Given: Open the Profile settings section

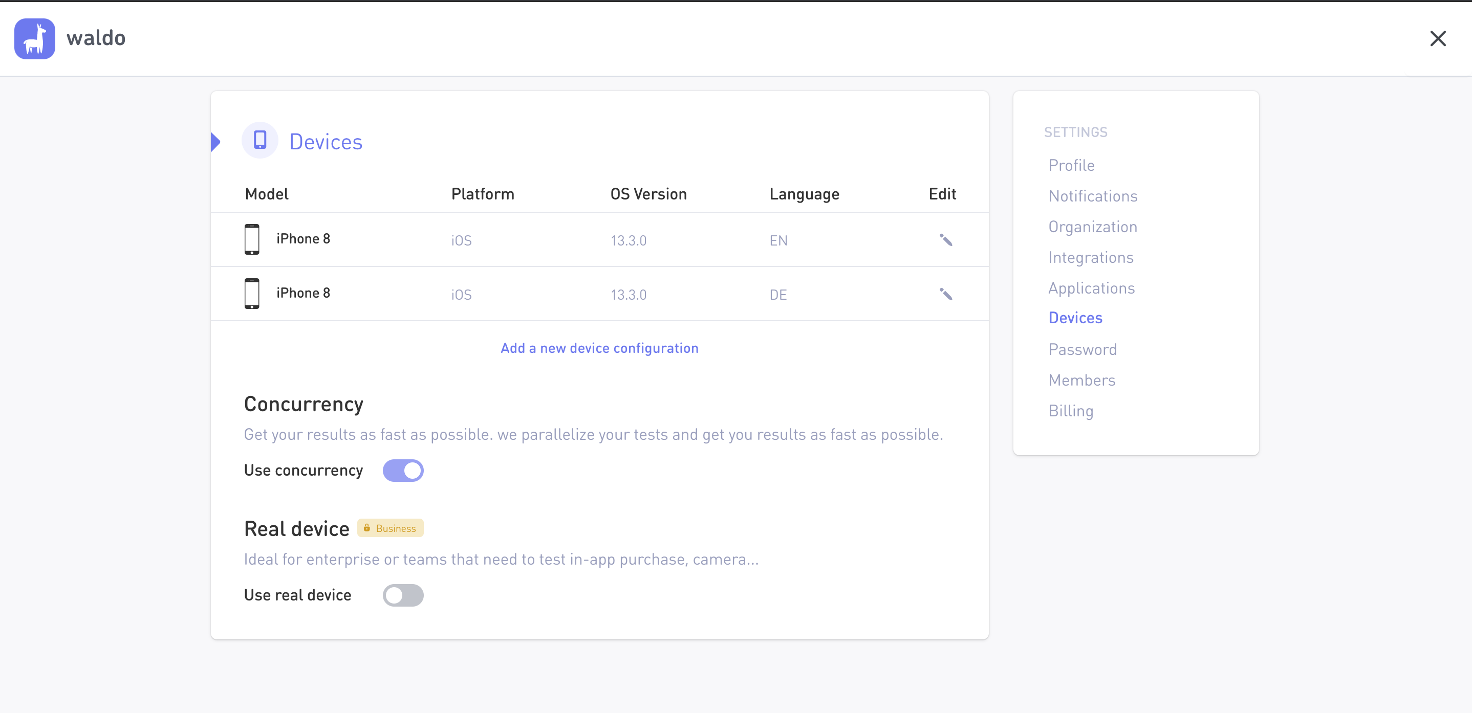Looking at the screenshot, I should click(1071, 166).
